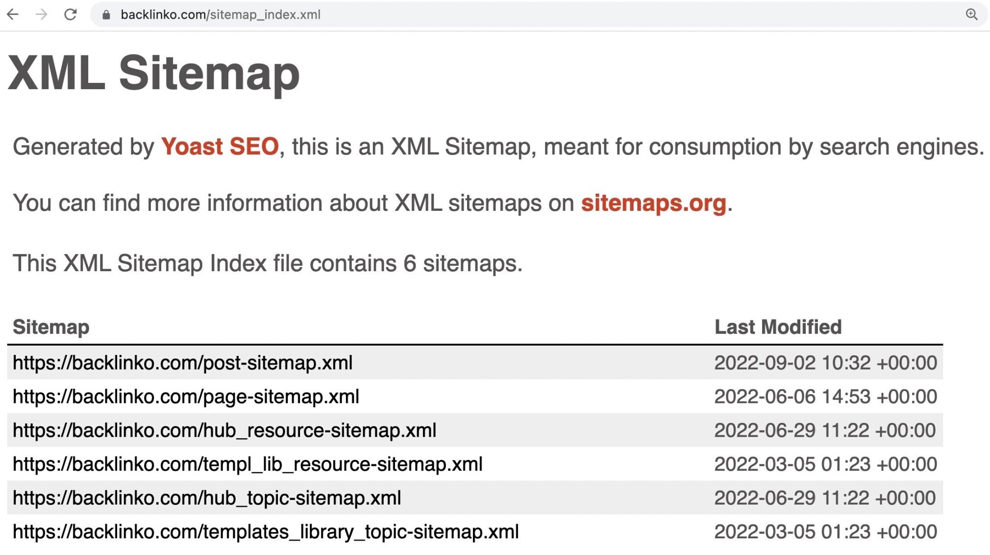990x555 pixels.
Task: Click the browser back arrow
Action: (x=13, y=14)
